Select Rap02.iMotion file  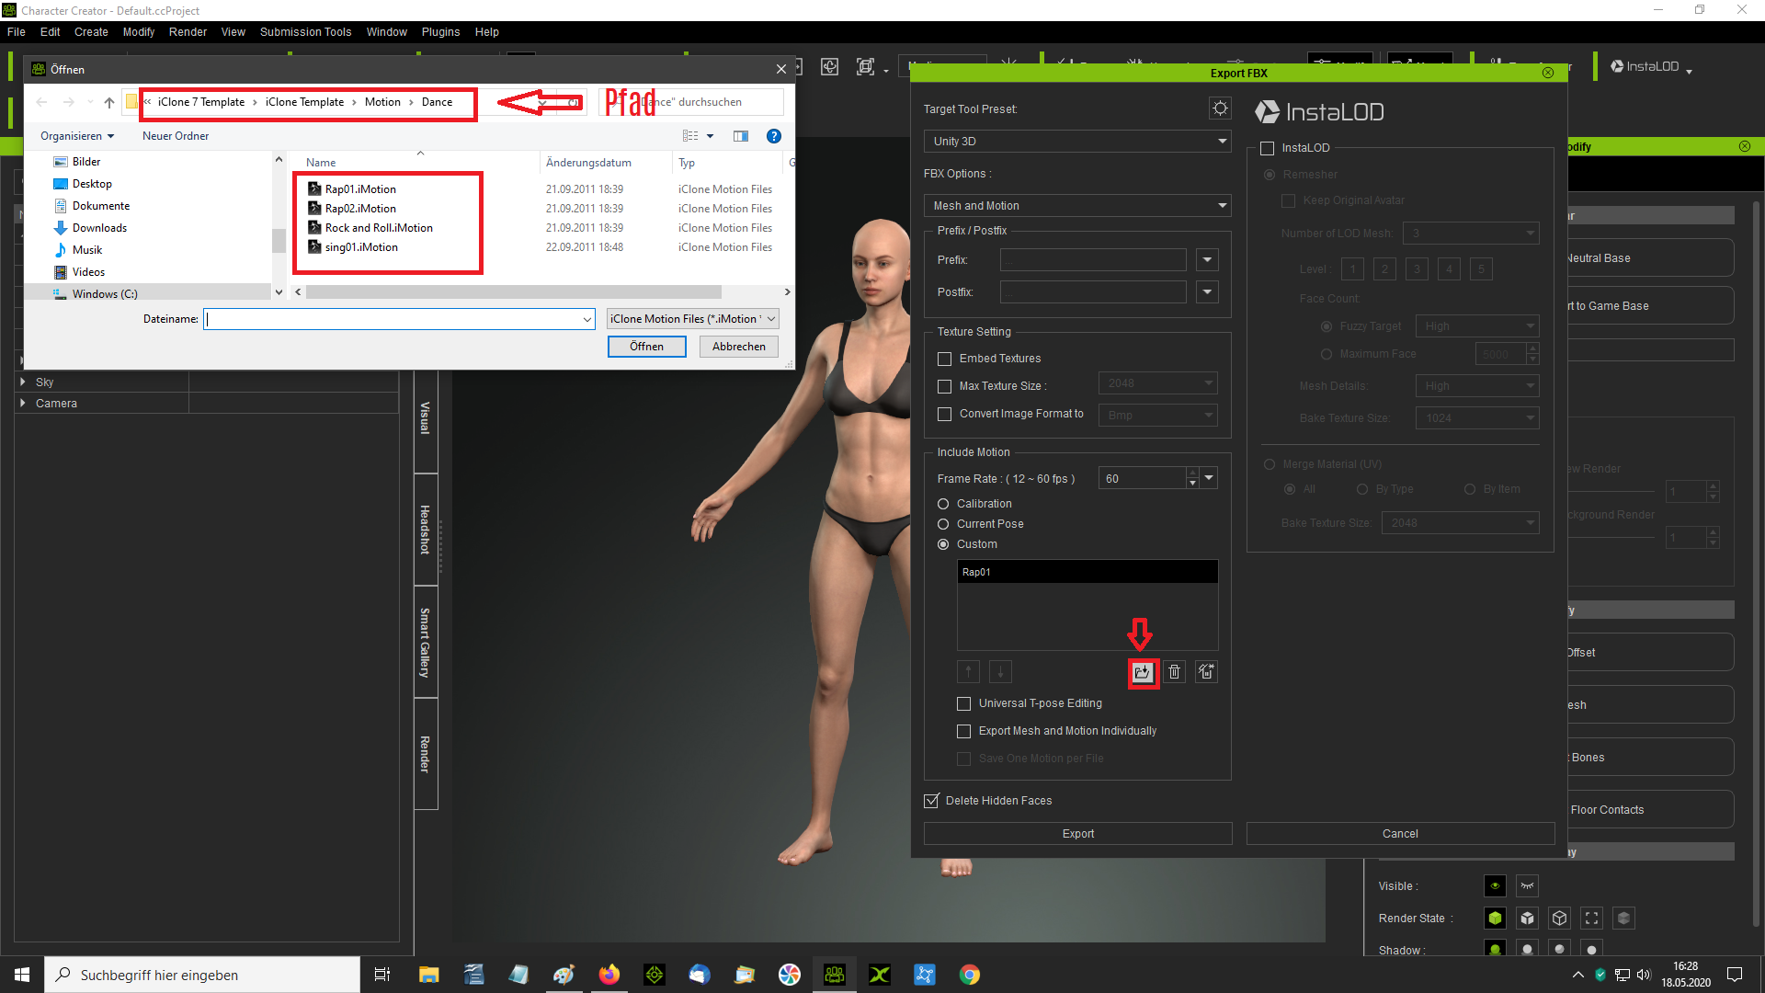[x=360, y=209]
